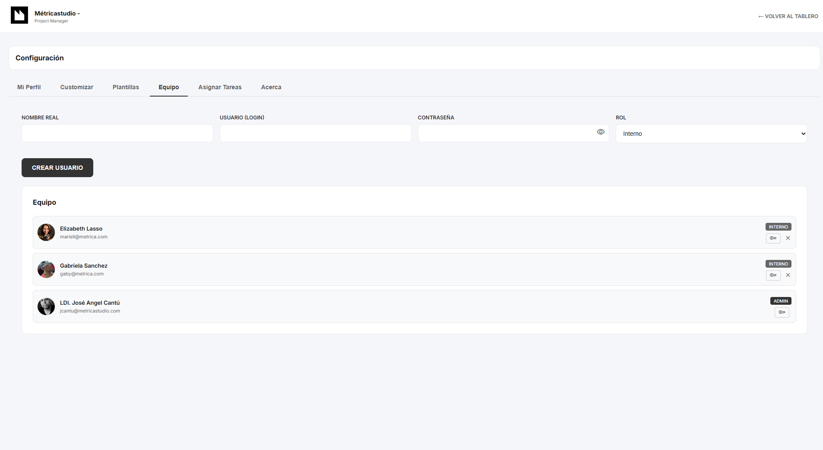Select the Asignar Tareas tab
This screenshot has height=450, width=823.
(220, 87)
